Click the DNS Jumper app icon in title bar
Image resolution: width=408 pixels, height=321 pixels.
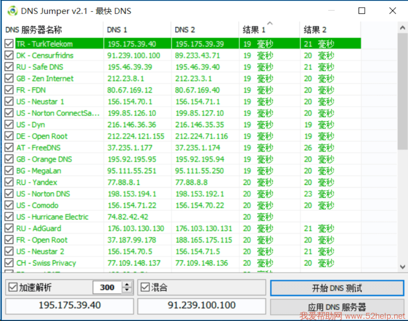pos(13,11)
